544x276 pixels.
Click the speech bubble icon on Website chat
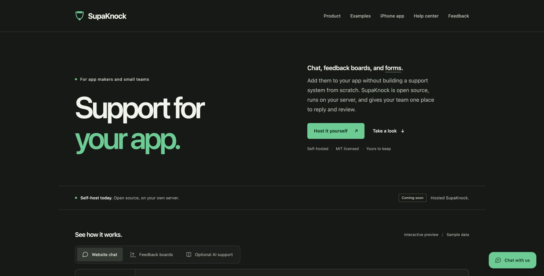pyautogui.click(x=85, y=255)
